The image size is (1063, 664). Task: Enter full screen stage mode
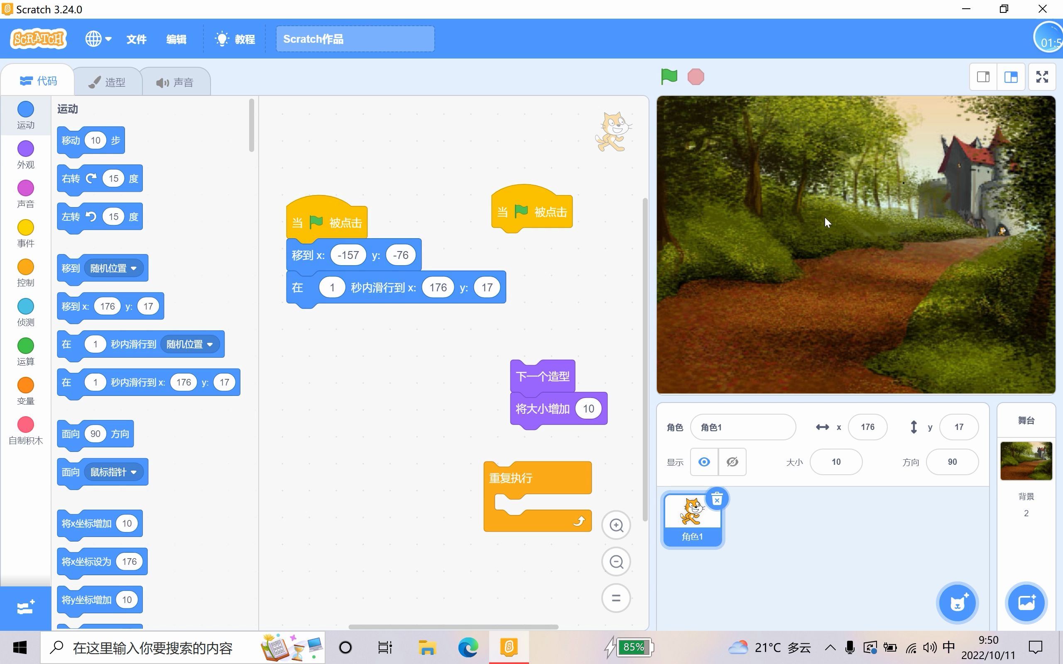(x=1042, y=77)
